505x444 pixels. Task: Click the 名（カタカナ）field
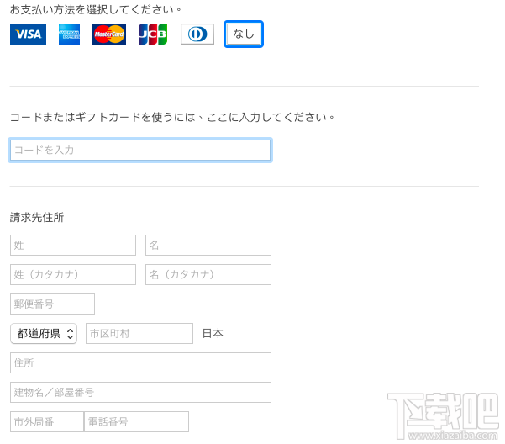(x=208, y=274)
